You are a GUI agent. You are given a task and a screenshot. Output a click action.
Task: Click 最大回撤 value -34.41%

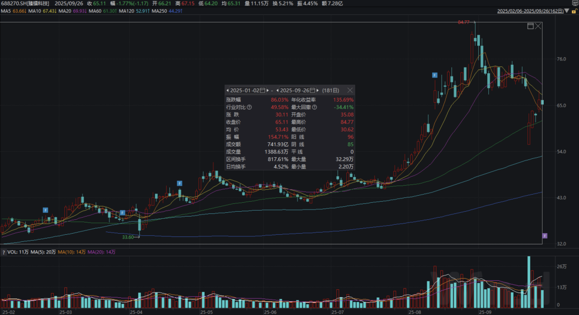click(344, 107)
